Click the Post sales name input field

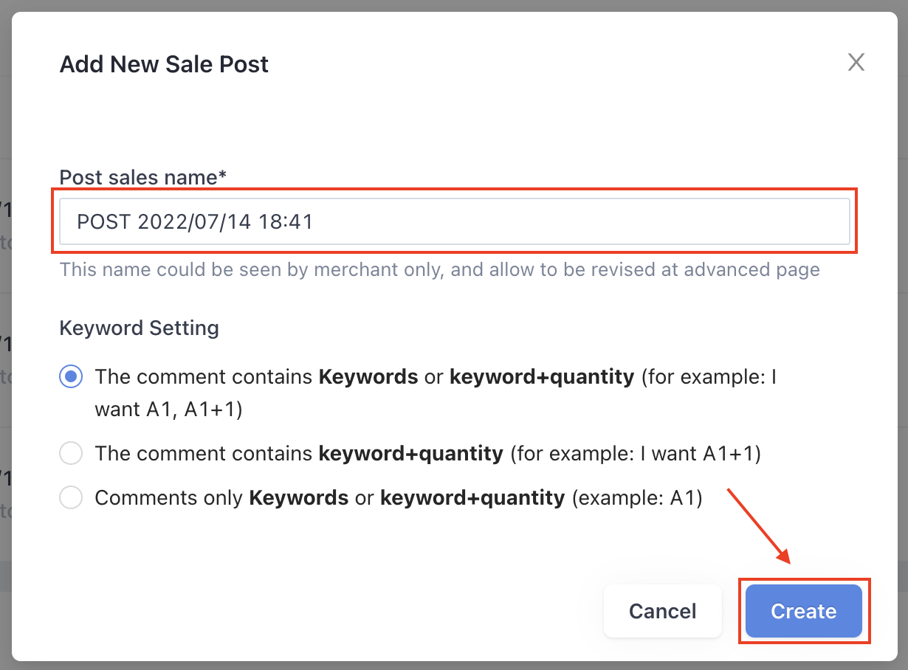454,221
